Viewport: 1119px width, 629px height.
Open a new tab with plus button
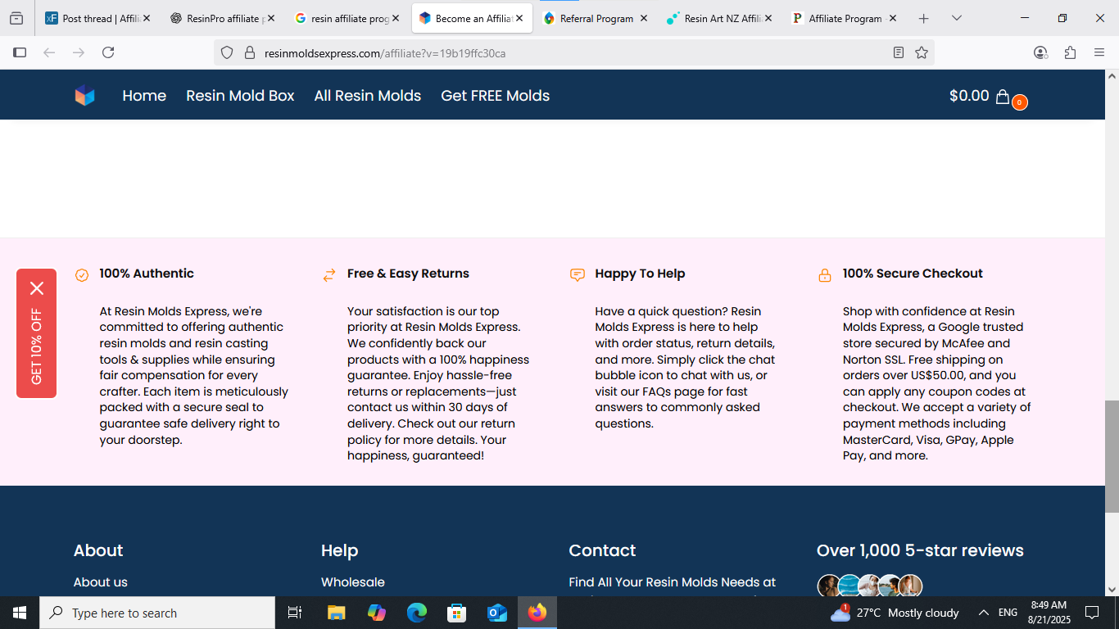[924, 18]
